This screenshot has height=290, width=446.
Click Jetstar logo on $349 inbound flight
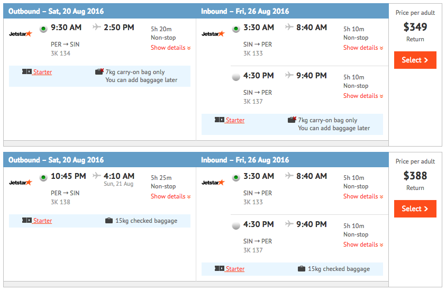[x=213, y=34]
